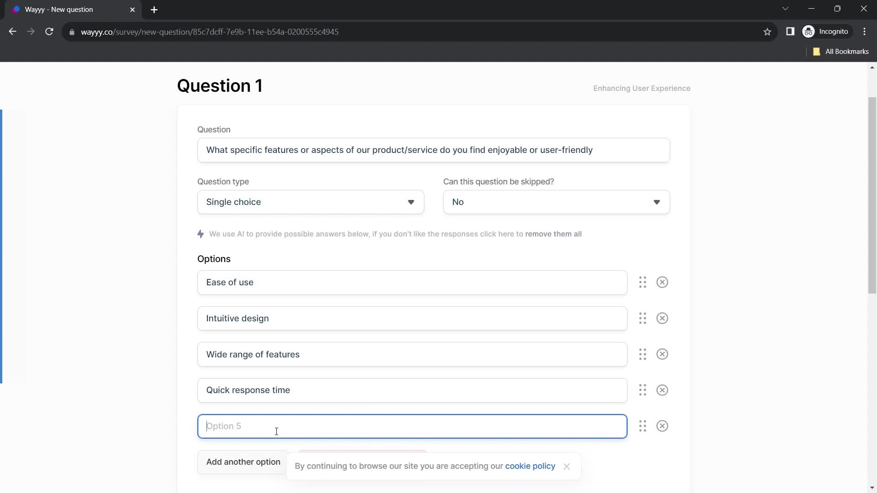Click the drag handle icon for 'Wide range of features'
877x493 pixels.
[643, 354]
